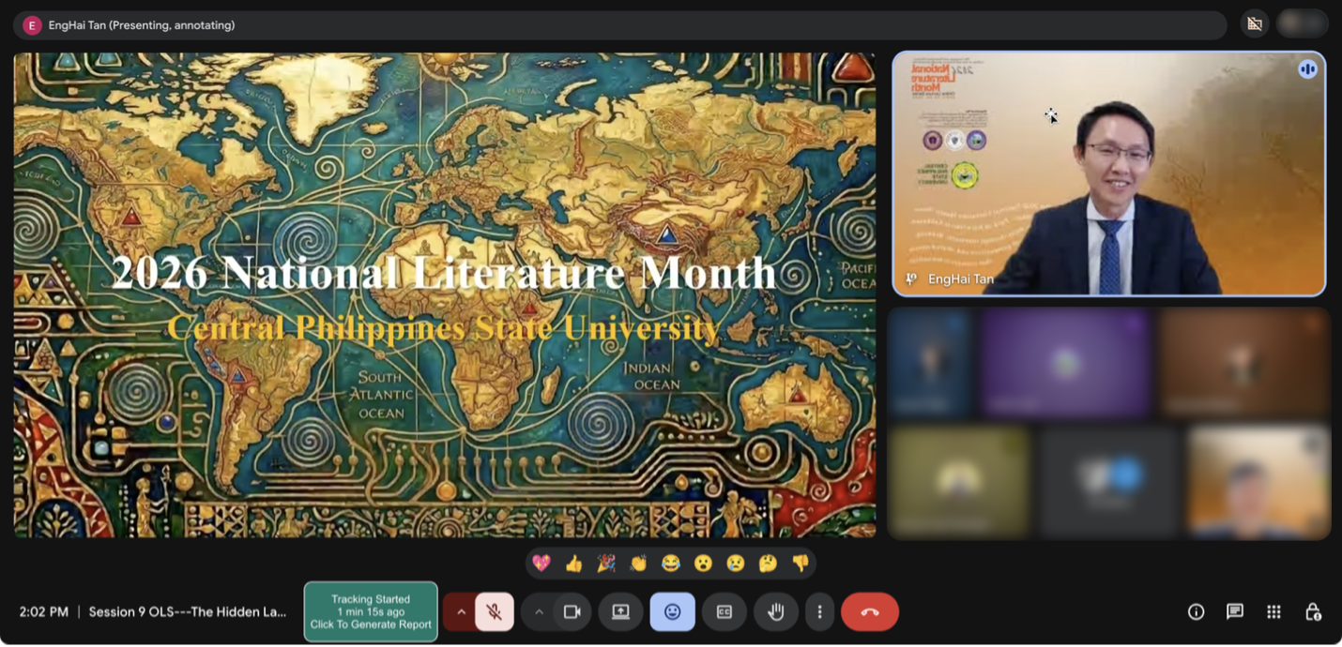Send the thumbs down reaction

801,563
